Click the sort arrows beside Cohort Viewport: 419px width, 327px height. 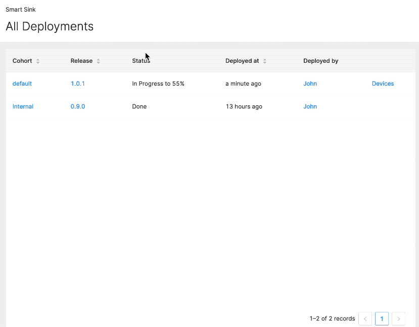[38, 61]
